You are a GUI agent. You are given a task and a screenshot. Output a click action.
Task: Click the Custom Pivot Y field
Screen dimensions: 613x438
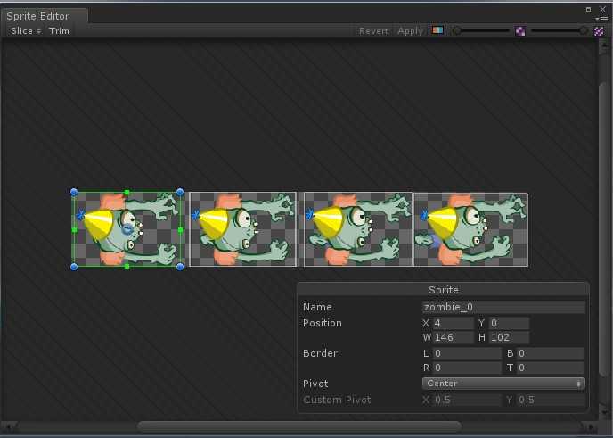[x=551, y=400]
